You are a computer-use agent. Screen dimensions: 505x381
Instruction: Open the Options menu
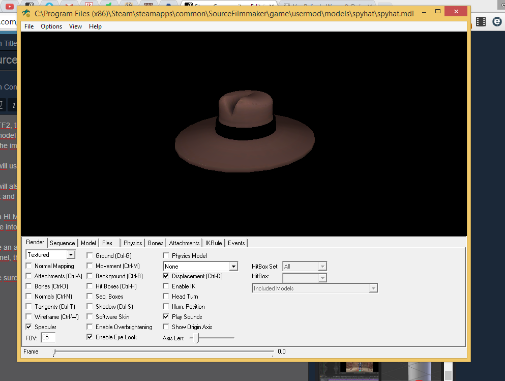(x=51, y=26)
